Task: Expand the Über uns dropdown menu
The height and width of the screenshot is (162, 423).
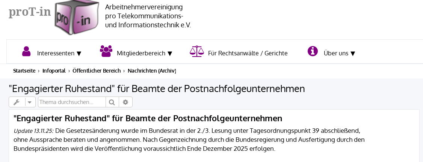Action: pyautogui.click(x=339, y=53)
